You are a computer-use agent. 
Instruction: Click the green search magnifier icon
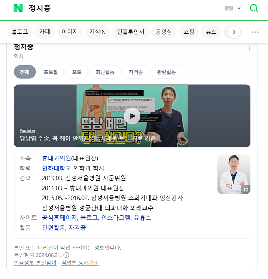[254, 8]
